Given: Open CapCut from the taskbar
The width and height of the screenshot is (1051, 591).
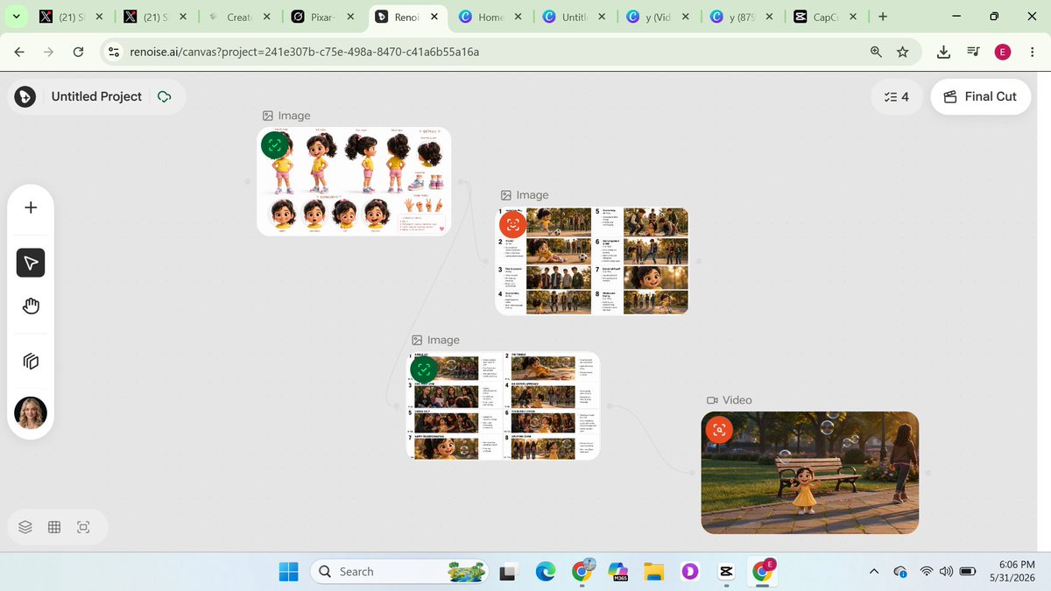Looking at the screenshot, I should click(x=726, y=572).
